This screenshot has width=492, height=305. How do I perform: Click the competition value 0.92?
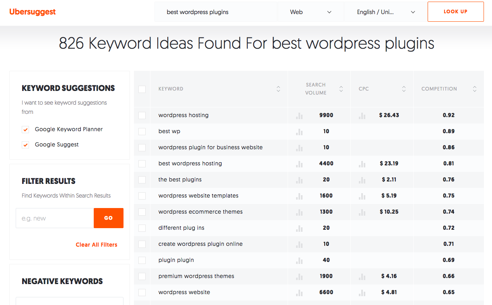[449, 115]
